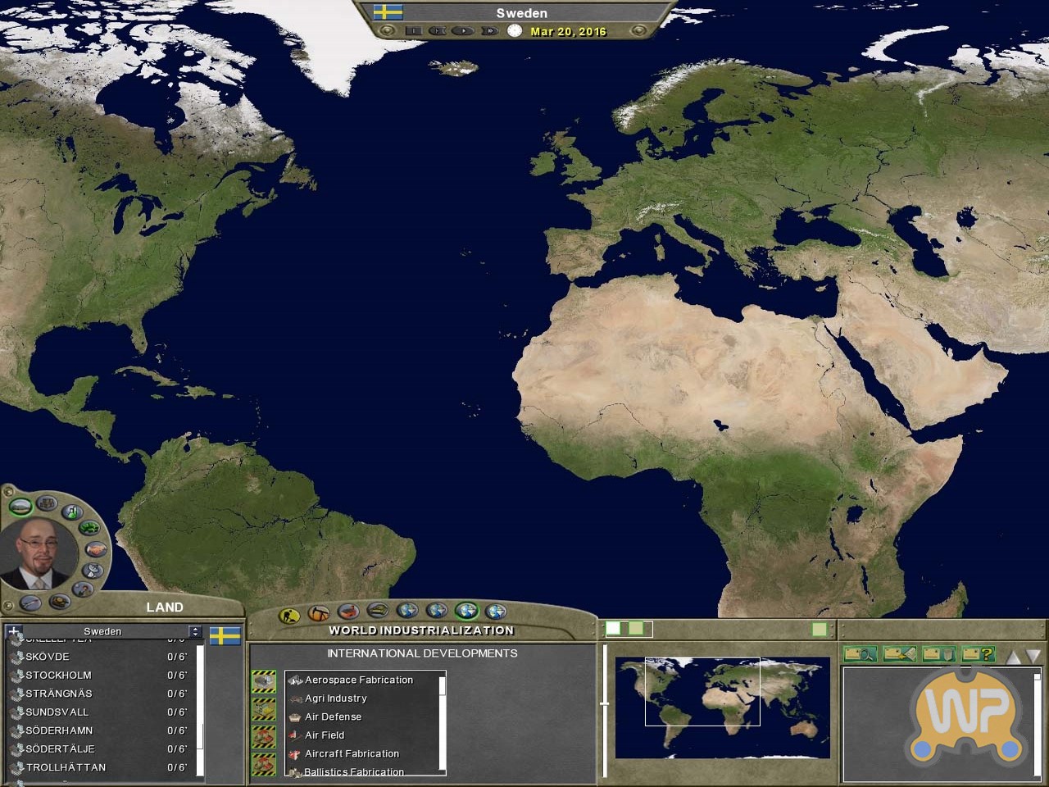
Task: Select the tank military department icon
Action: click(59, 603)
